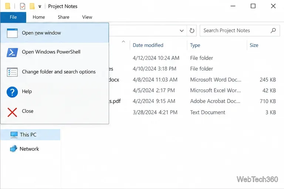The height and width of the screenshot is (189, 284).
Task: Click the magnifying glass search icon
Action: (273, 31)
